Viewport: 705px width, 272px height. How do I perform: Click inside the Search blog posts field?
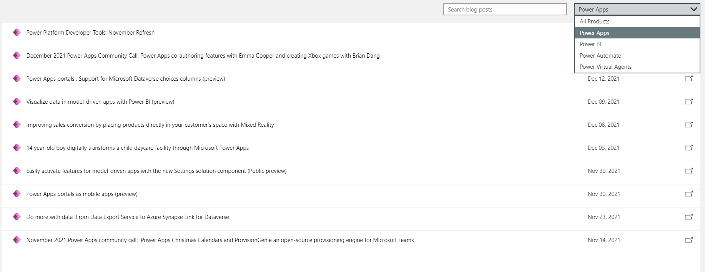pyautogui.click(x=505, y=9)
